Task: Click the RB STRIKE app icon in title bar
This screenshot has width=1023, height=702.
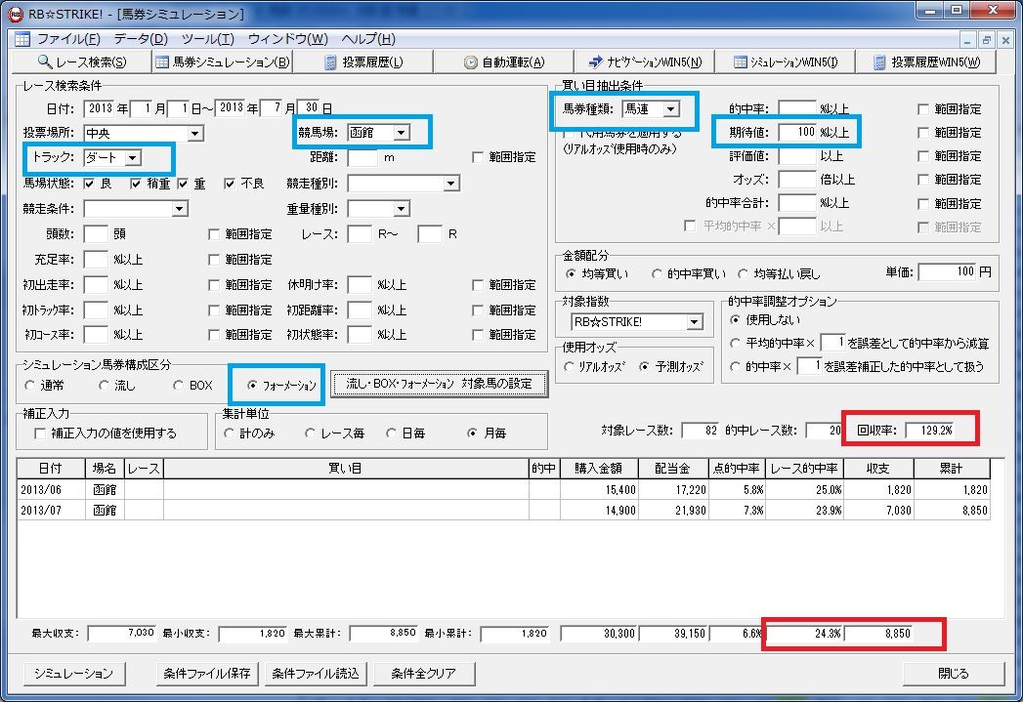Action: tap(15, 13)
